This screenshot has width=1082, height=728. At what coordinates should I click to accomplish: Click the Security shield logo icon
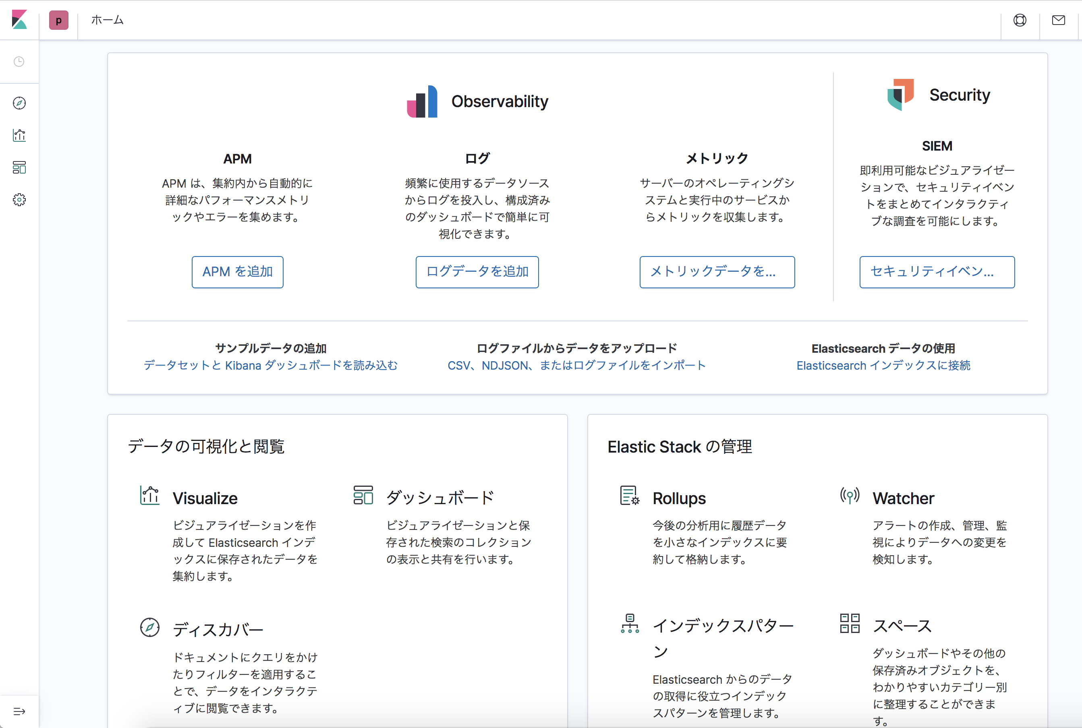(x=900, y=95)
